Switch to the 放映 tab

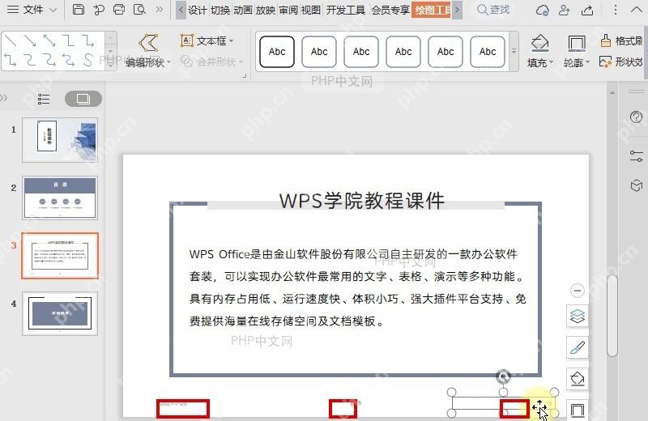click(x=266, y=10)
